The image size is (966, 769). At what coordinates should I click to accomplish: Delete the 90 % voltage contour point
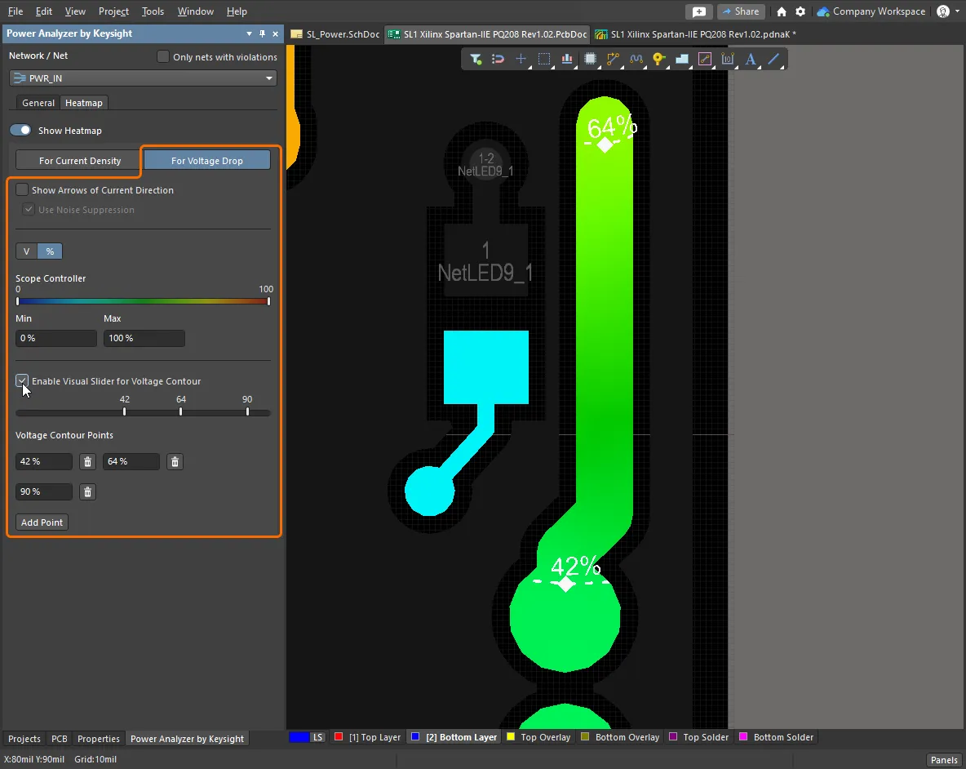click(88, 492)
